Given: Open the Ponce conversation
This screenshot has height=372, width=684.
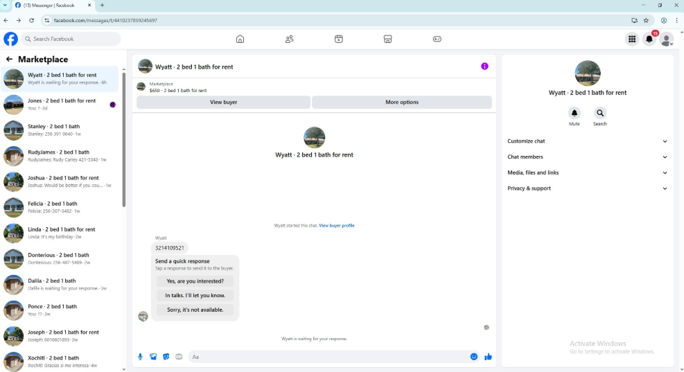Looking at the screenshot, I should tap(60, 310).
